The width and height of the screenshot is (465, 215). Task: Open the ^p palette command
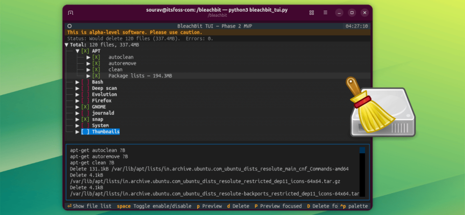click(x=354, y=206)
